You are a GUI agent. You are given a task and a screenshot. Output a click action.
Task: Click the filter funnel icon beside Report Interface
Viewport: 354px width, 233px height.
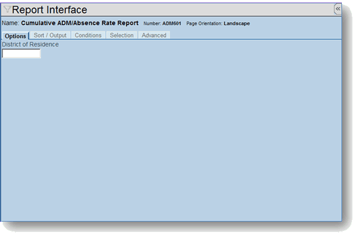click(7, 9)
